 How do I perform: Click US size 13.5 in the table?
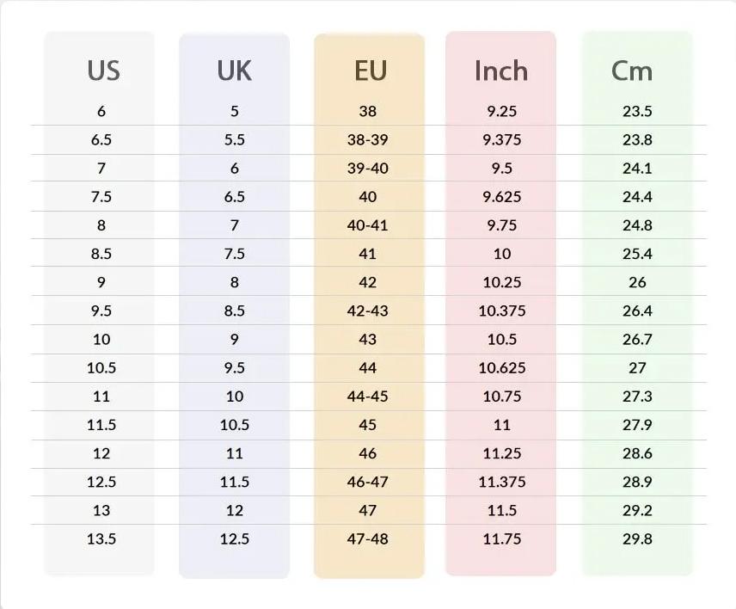[101, 538]
